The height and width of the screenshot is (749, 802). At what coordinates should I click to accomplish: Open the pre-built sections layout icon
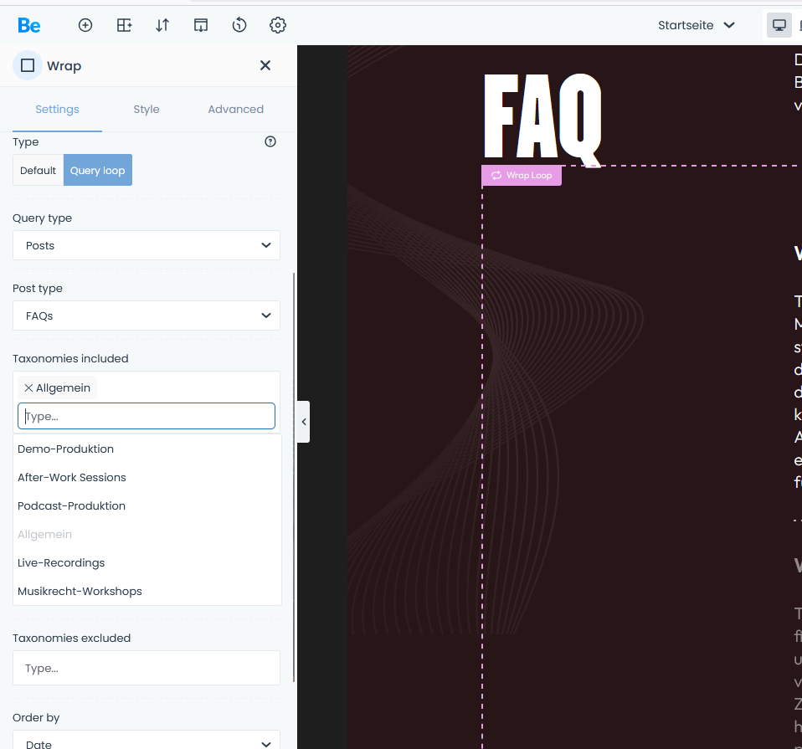[124, 25]
